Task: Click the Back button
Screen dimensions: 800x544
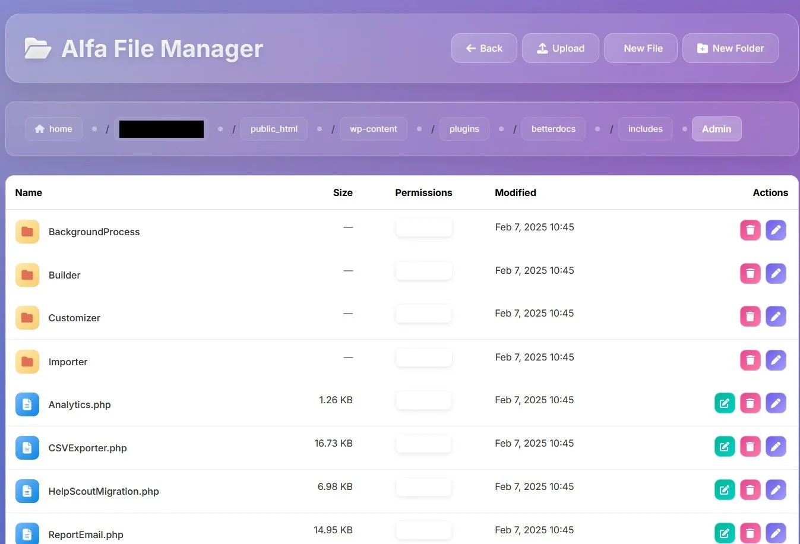Action: point(483,48)
